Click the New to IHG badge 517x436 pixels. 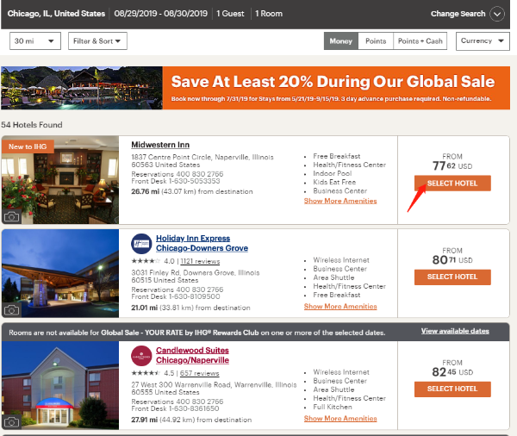[x=28, y=146]
